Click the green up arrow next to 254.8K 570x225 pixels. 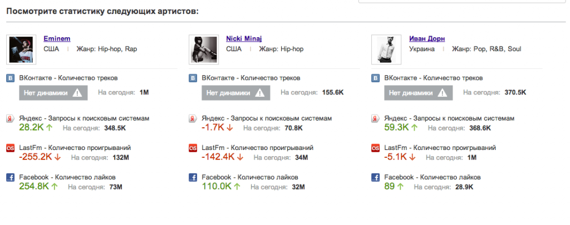click(x=55, y=187)
